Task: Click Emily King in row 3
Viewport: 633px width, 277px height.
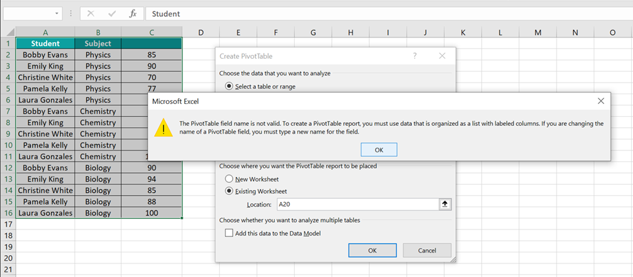Action: (45, 66)
